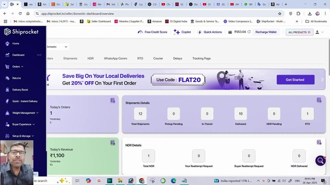
Task: Refresh the wallet balance icon
Action: [x=249, y=32]
